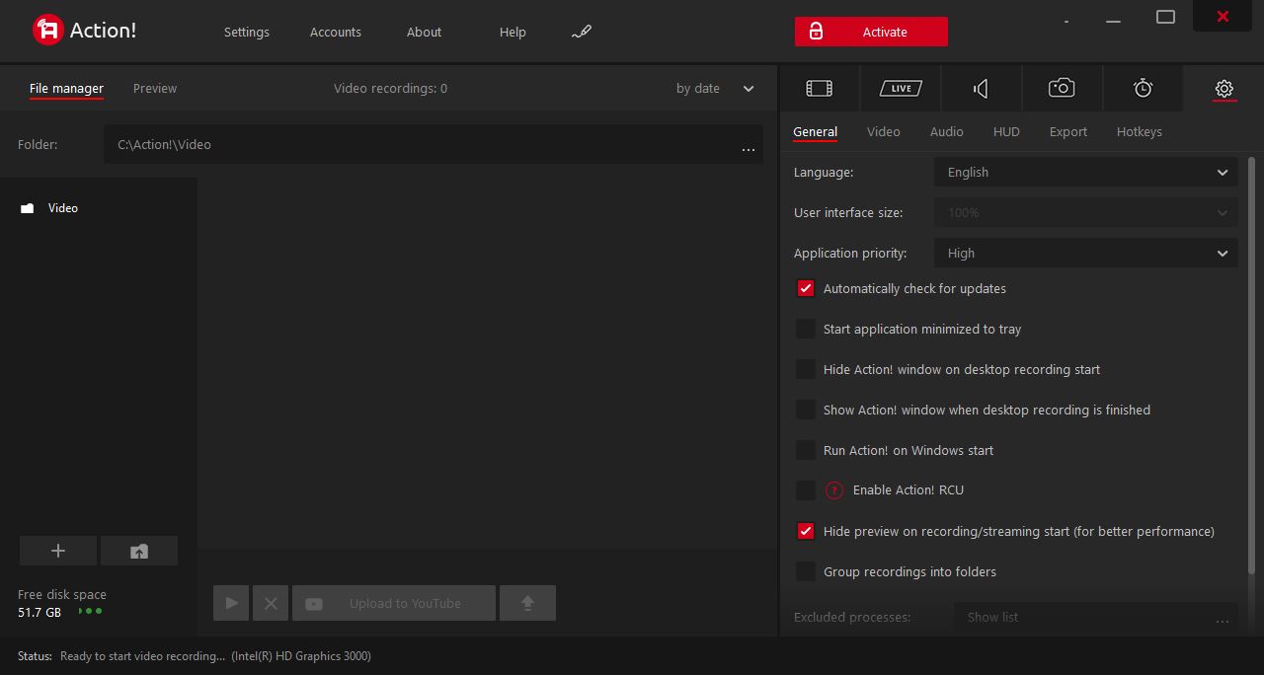Image resolution: width=1264 pixels, height=675 pixels.
Task: Open the screenshot camera icon
Action: click(x=1062, y=89)
